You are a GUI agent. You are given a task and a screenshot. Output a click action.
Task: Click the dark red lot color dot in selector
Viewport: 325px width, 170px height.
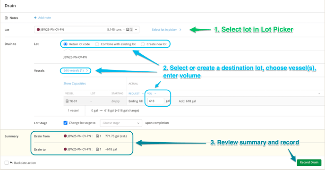(38, 29)
